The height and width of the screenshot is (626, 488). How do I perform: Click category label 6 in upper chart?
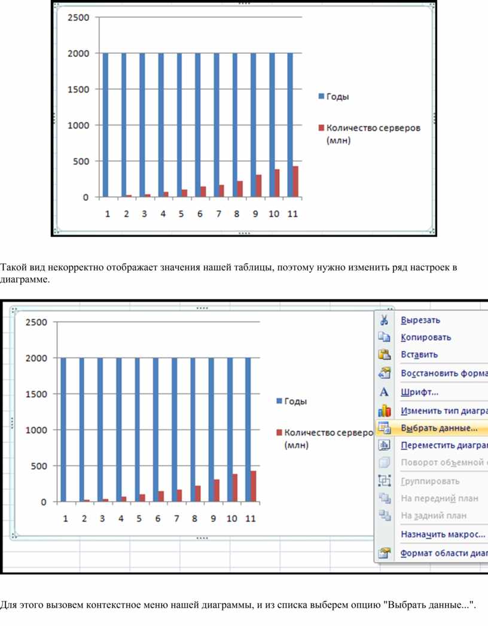coord(200,214)
